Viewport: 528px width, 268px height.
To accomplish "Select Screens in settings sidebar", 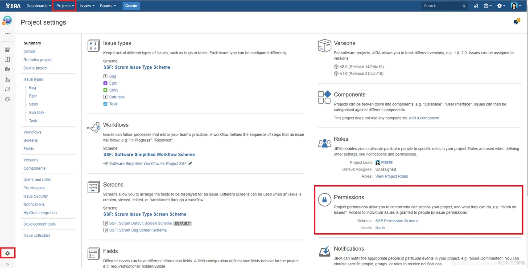I will click(x=31, y=140).
